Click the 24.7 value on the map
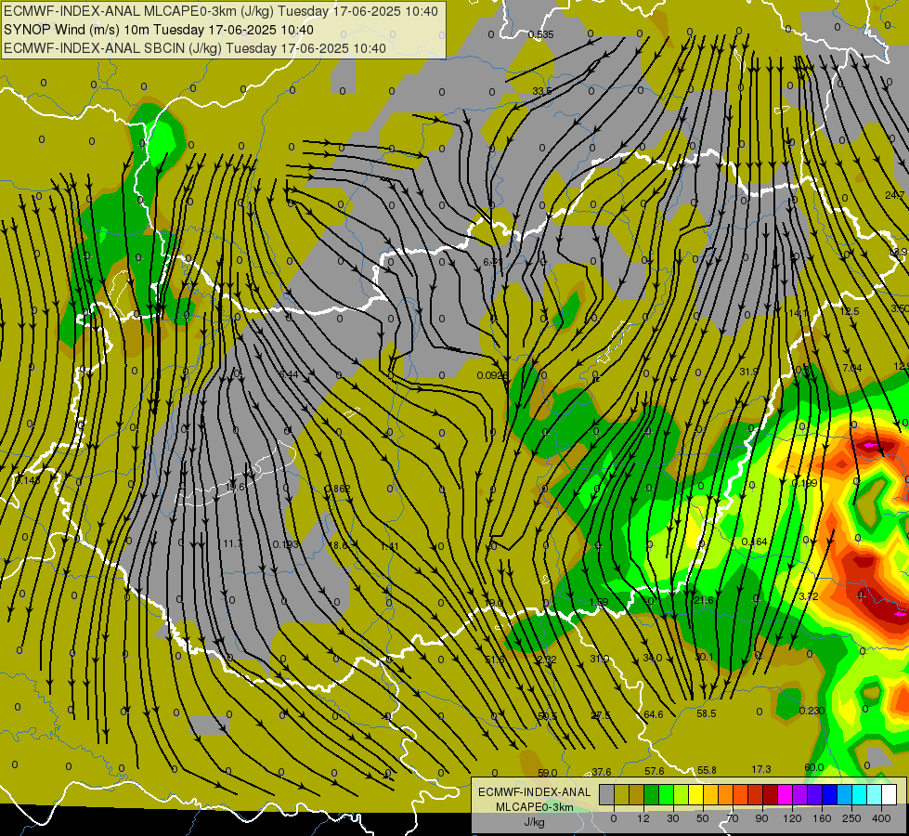 895,195
